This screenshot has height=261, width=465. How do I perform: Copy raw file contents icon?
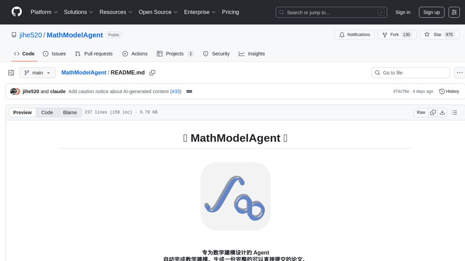[433, 112]
